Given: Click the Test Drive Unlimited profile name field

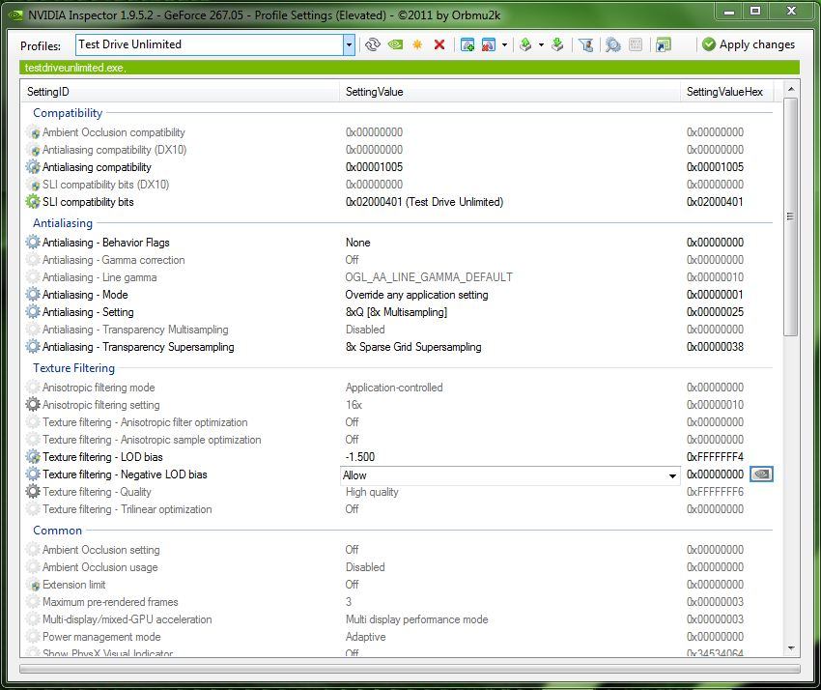Looking at the screenshot, I should (x=210, y=45).
